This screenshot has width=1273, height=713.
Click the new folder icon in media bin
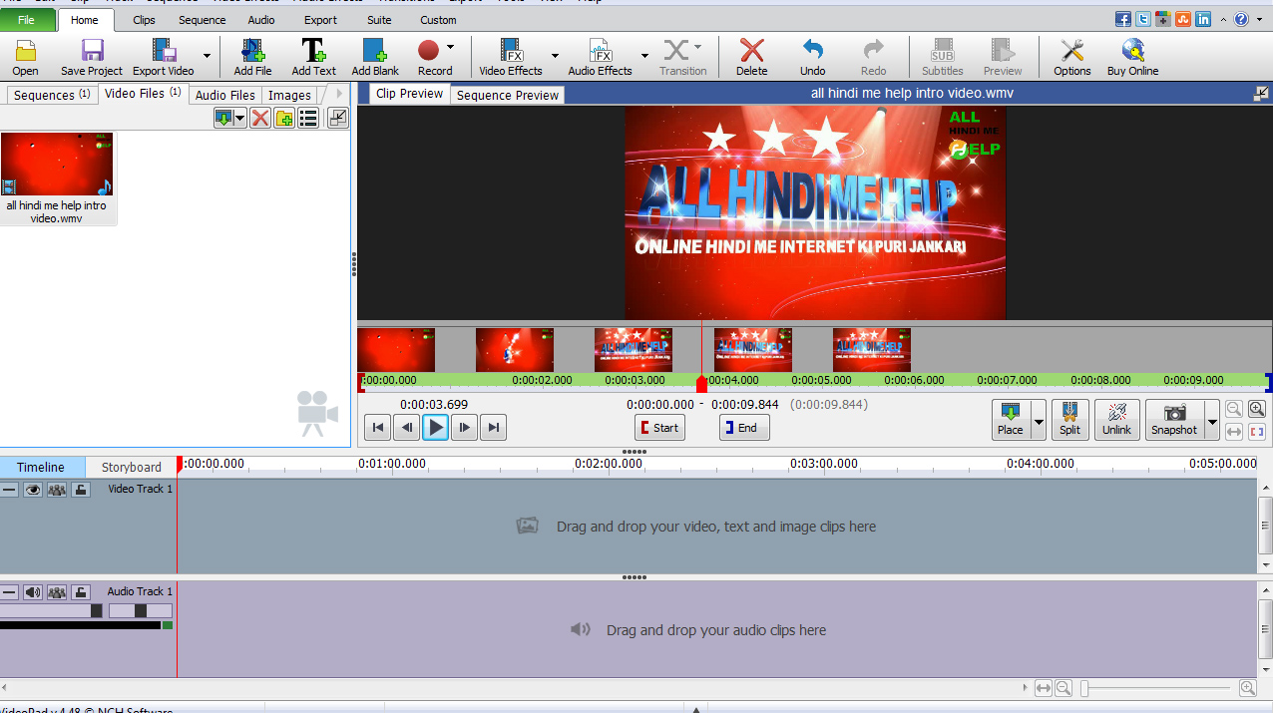click(x=284, y=118)
